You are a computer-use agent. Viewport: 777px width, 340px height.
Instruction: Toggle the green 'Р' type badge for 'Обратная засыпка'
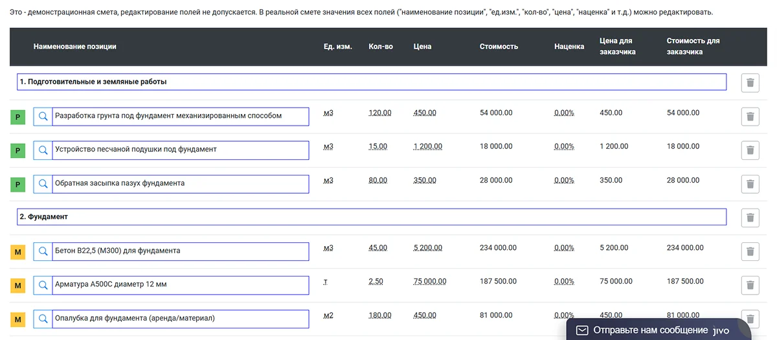(x=17, y=185)
